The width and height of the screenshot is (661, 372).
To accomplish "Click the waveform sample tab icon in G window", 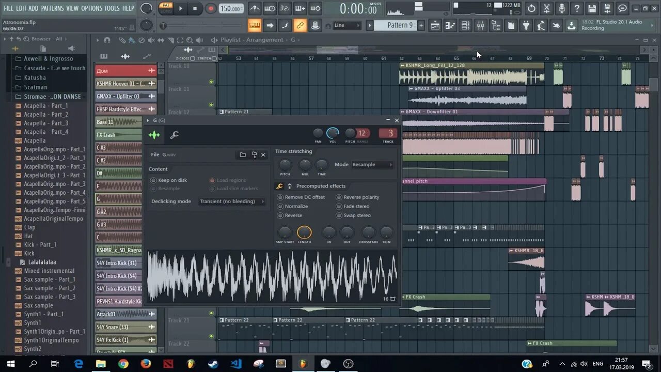I will point(154,135).
